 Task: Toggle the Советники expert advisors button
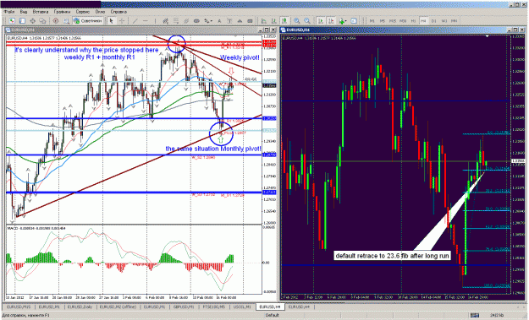(88, 21)
